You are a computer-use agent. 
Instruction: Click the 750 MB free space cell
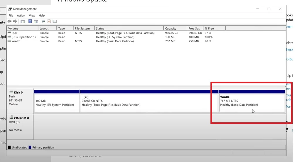coord(194,41)
